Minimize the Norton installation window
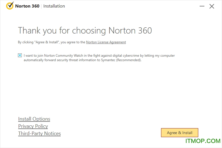The width and height of the screenshot is (222, 148). [x=202, y=6]
